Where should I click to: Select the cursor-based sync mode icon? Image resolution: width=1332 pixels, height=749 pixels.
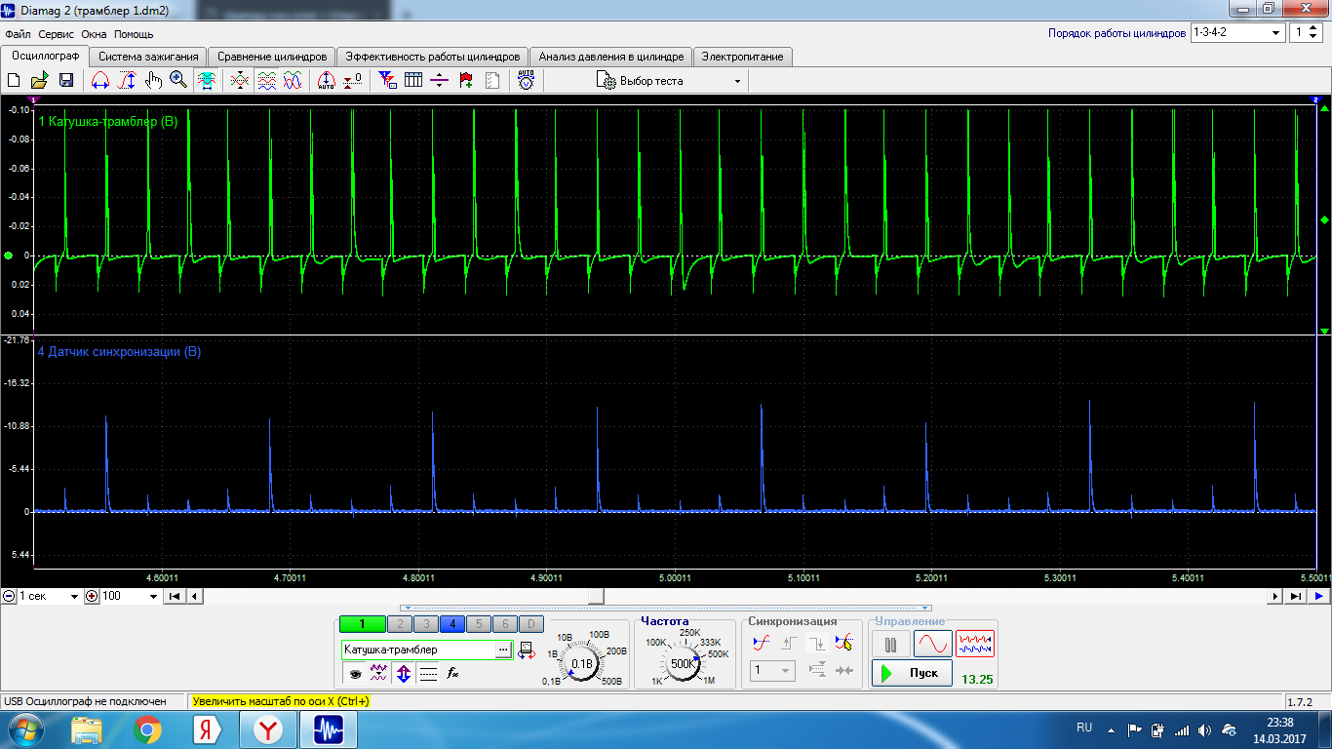[x=843, y=642]
